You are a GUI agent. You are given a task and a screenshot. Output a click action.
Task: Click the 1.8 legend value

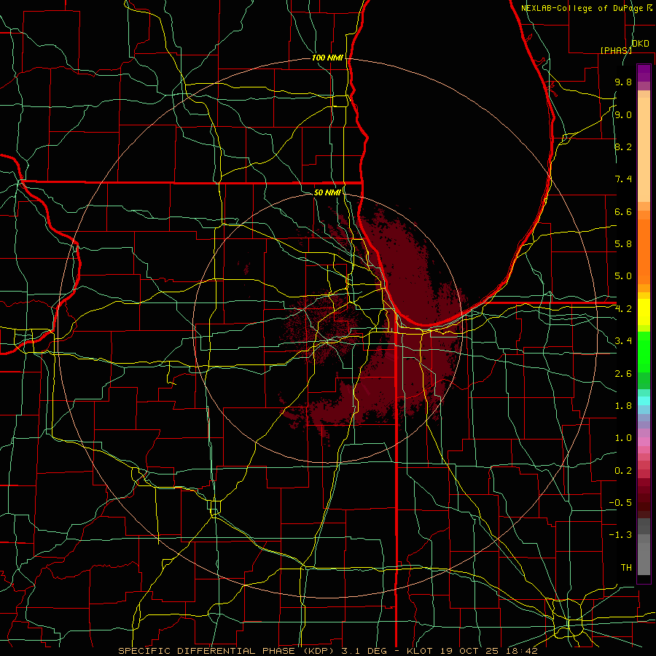pos(623,406)
